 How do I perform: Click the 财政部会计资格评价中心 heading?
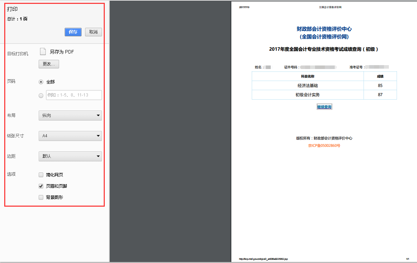coord(324,30)
